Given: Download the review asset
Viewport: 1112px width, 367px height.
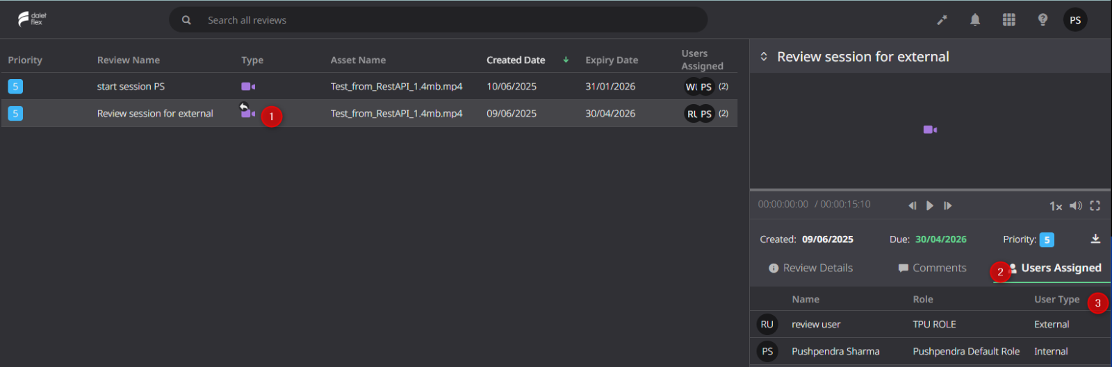Looking at the screenshot, I should [x=1095, y=239].
